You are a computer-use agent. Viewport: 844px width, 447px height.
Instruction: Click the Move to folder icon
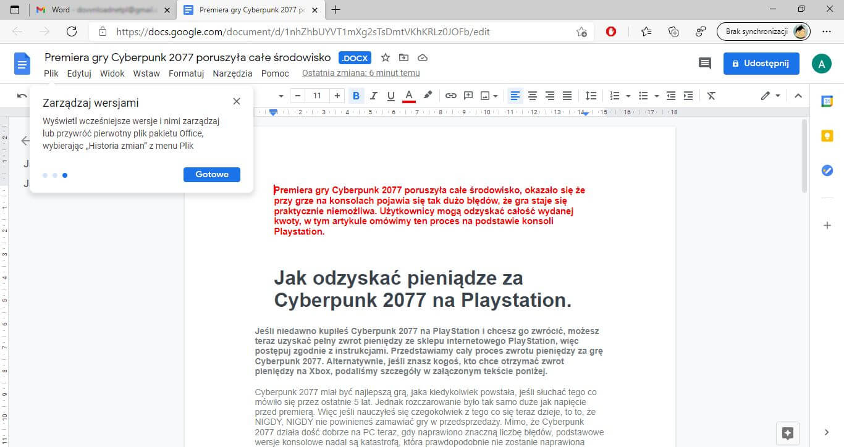(x=404, y=57)
